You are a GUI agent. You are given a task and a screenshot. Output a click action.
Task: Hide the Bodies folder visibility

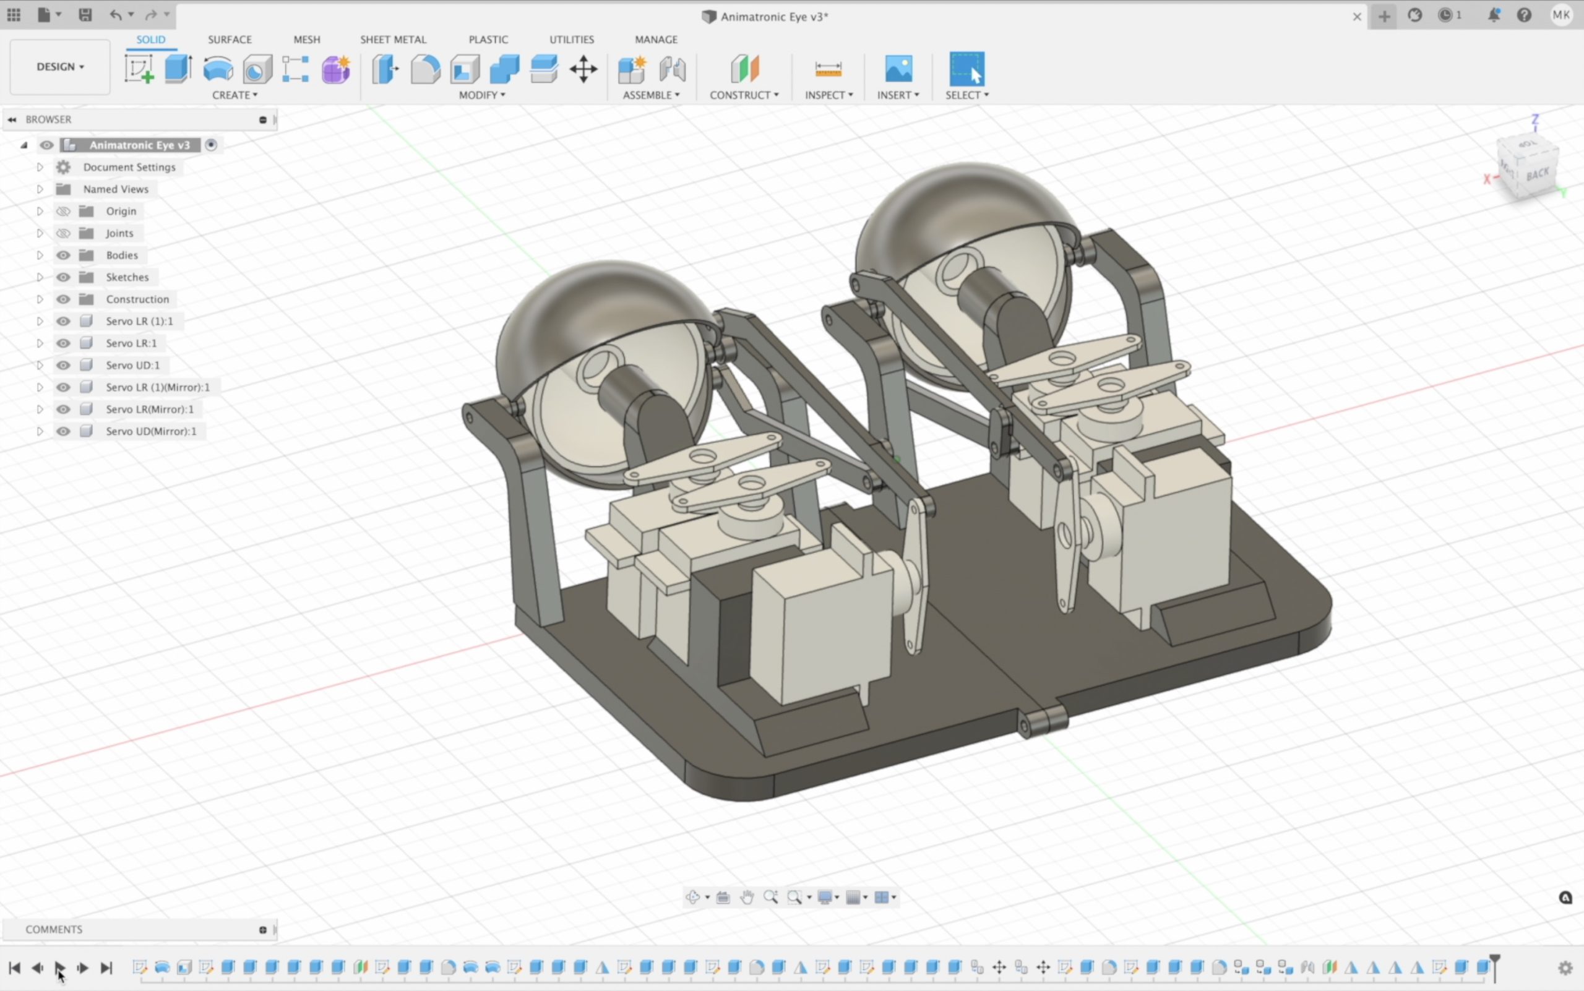pos(63,255)
